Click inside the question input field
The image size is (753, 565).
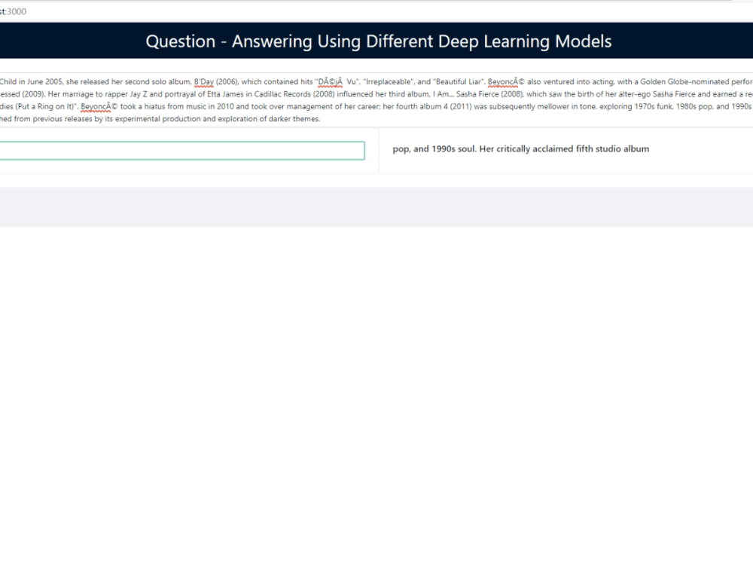[181, 150]
